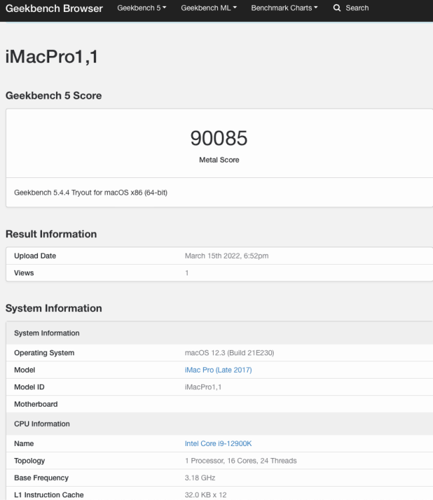Click the Geekbench 5 Score heading
Image resolution: width=433 pixels, height=500 pixels.
pos(53,95)
